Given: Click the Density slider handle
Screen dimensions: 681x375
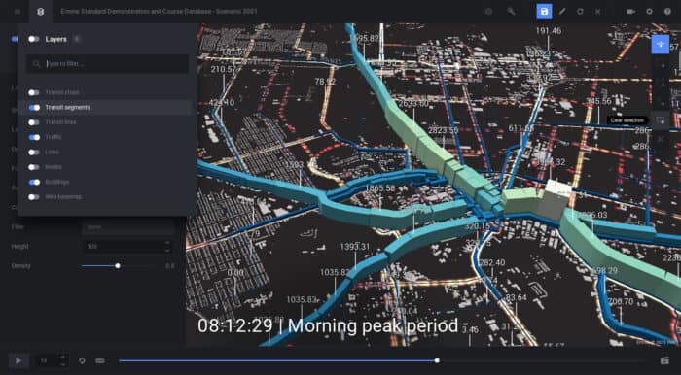Looking at the screenshot, I should click(118, 266).
